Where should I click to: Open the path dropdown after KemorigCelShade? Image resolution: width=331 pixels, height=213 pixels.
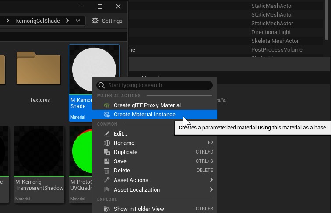(78, 21)
